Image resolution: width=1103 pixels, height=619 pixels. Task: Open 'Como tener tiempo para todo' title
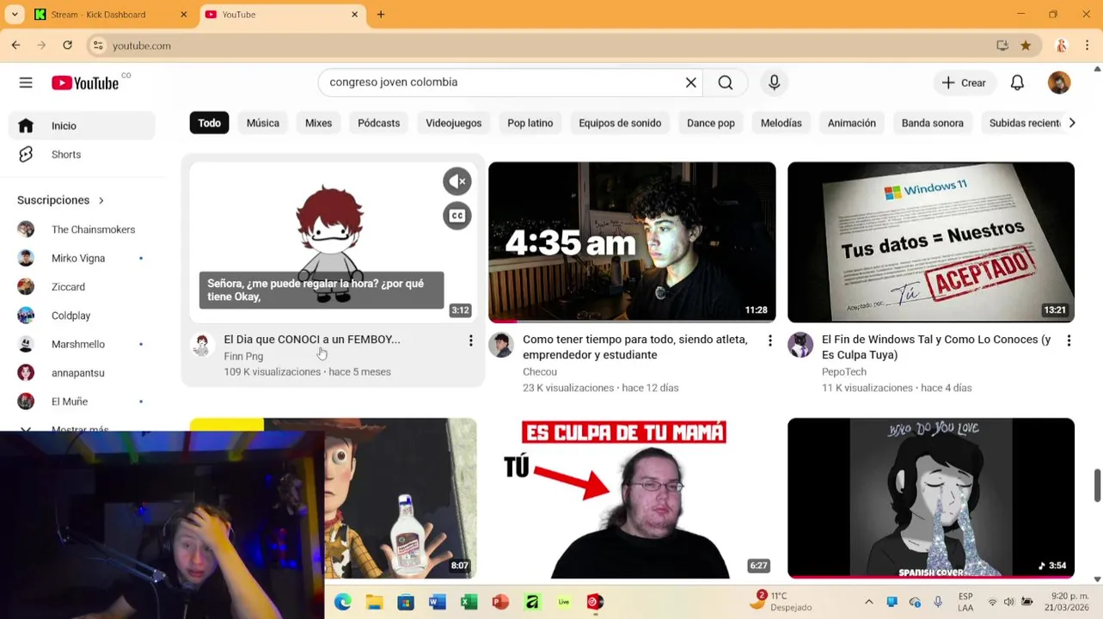tap(635, 347)
